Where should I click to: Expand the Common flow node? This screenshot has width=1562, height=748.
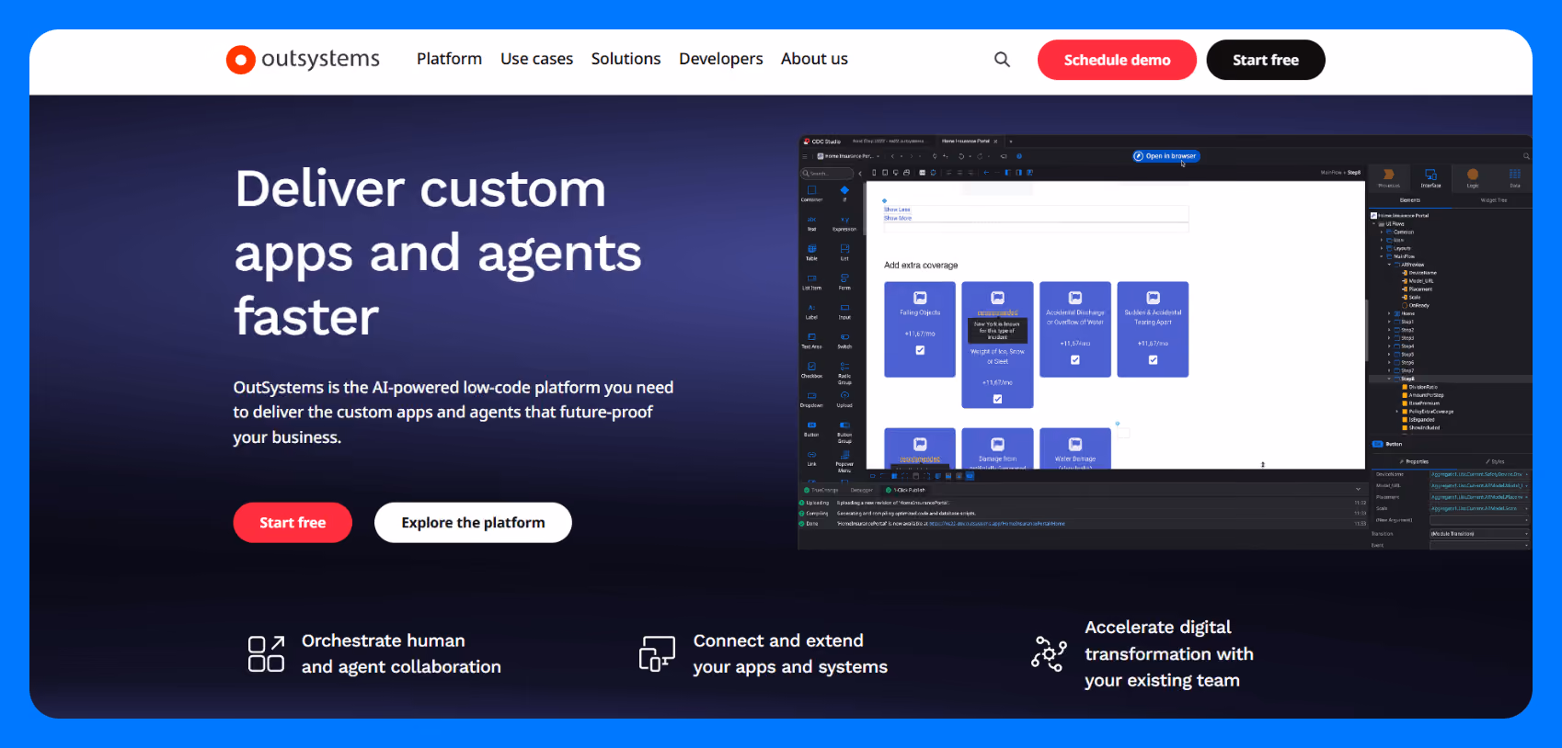(1382, 232)
